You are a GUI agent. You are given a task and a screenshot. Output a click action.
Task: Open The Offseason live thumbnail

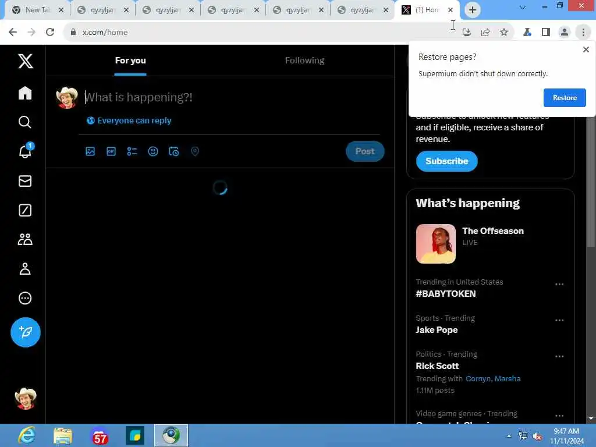(x=435, y=244)
